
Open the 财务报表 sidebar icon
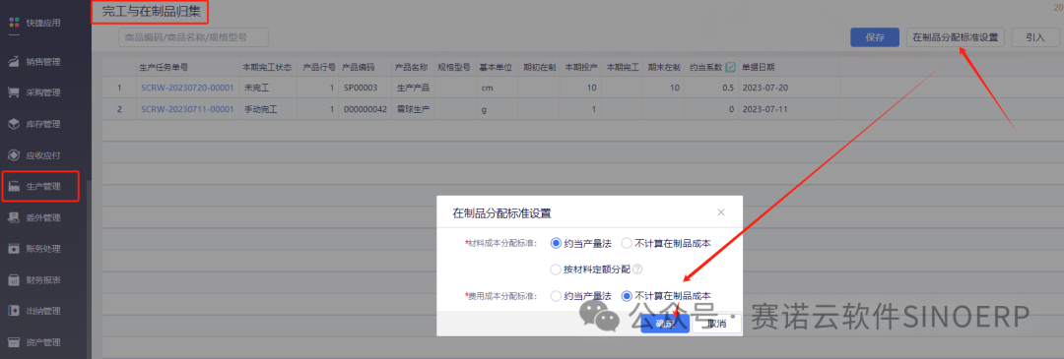click(x=14, y=279)
